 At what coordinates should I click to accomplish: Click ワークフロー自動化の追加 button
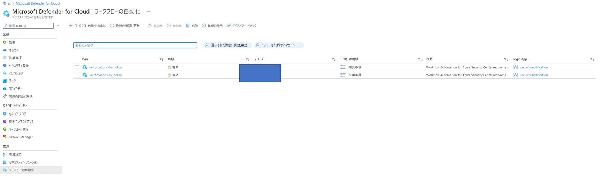[87, 26]
